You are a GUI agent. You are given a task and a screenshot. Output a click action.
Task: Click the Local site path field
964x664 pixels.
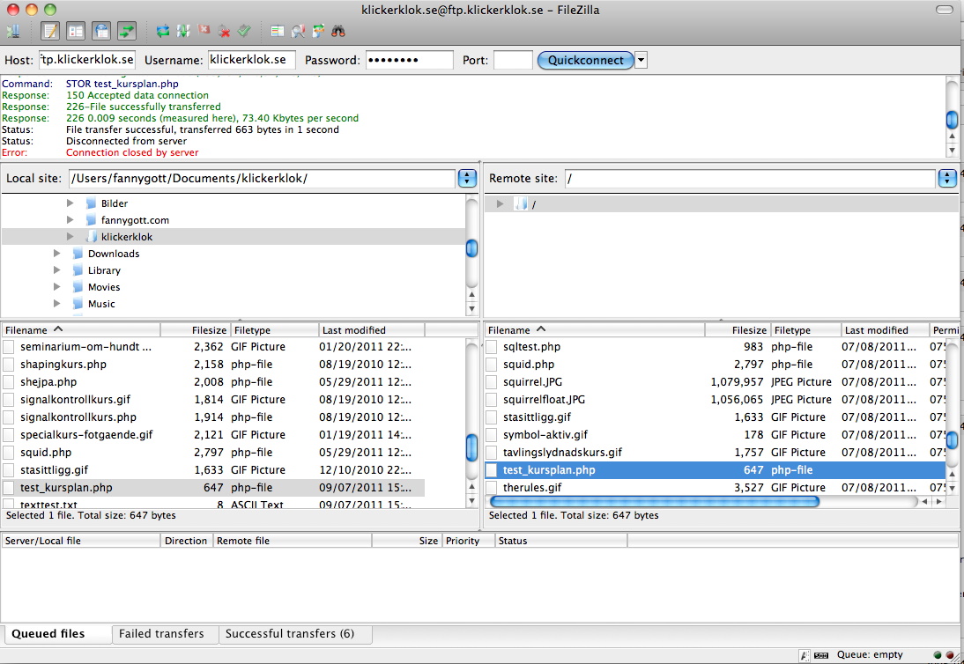(x=262, y=179)
